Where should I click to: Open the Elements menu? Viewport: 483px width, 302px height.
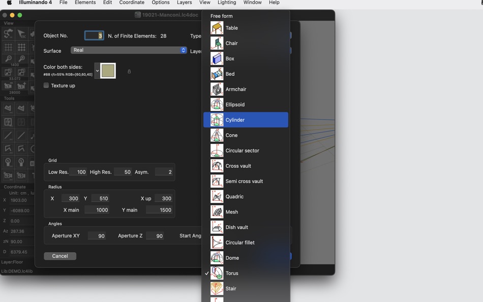click(85, 3)
